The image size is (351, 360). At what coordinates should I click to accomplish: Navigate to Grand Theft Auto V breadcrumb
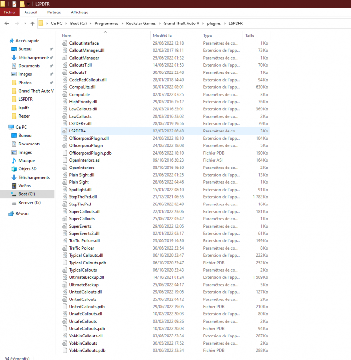pyautogui.click(x=181, y=23)
